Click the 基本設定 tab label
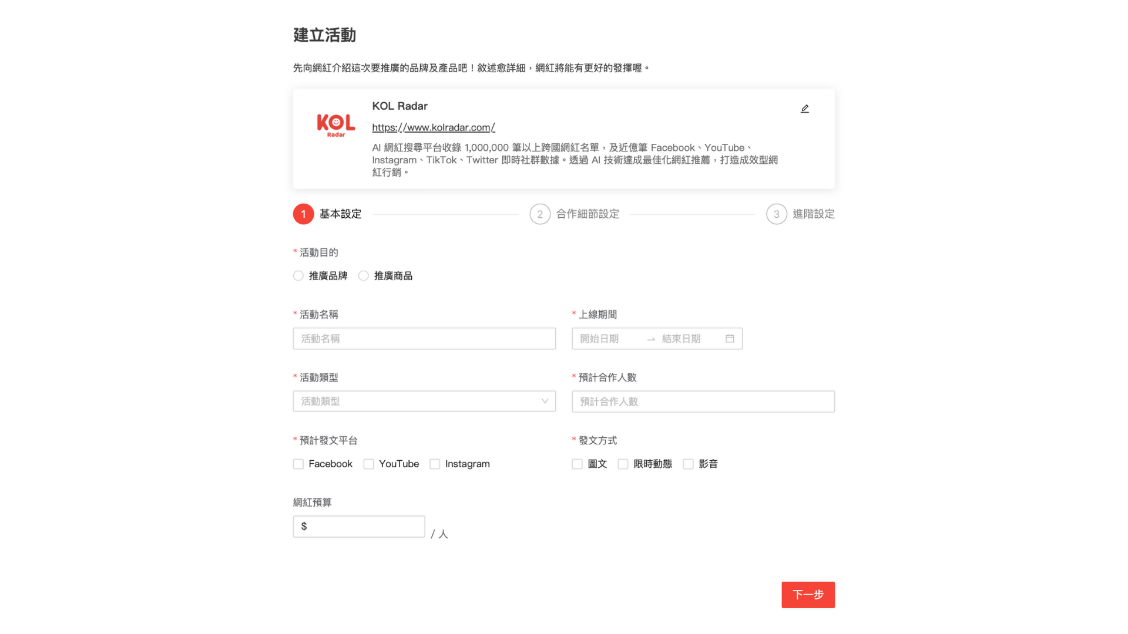 click(x=342, y=214)
